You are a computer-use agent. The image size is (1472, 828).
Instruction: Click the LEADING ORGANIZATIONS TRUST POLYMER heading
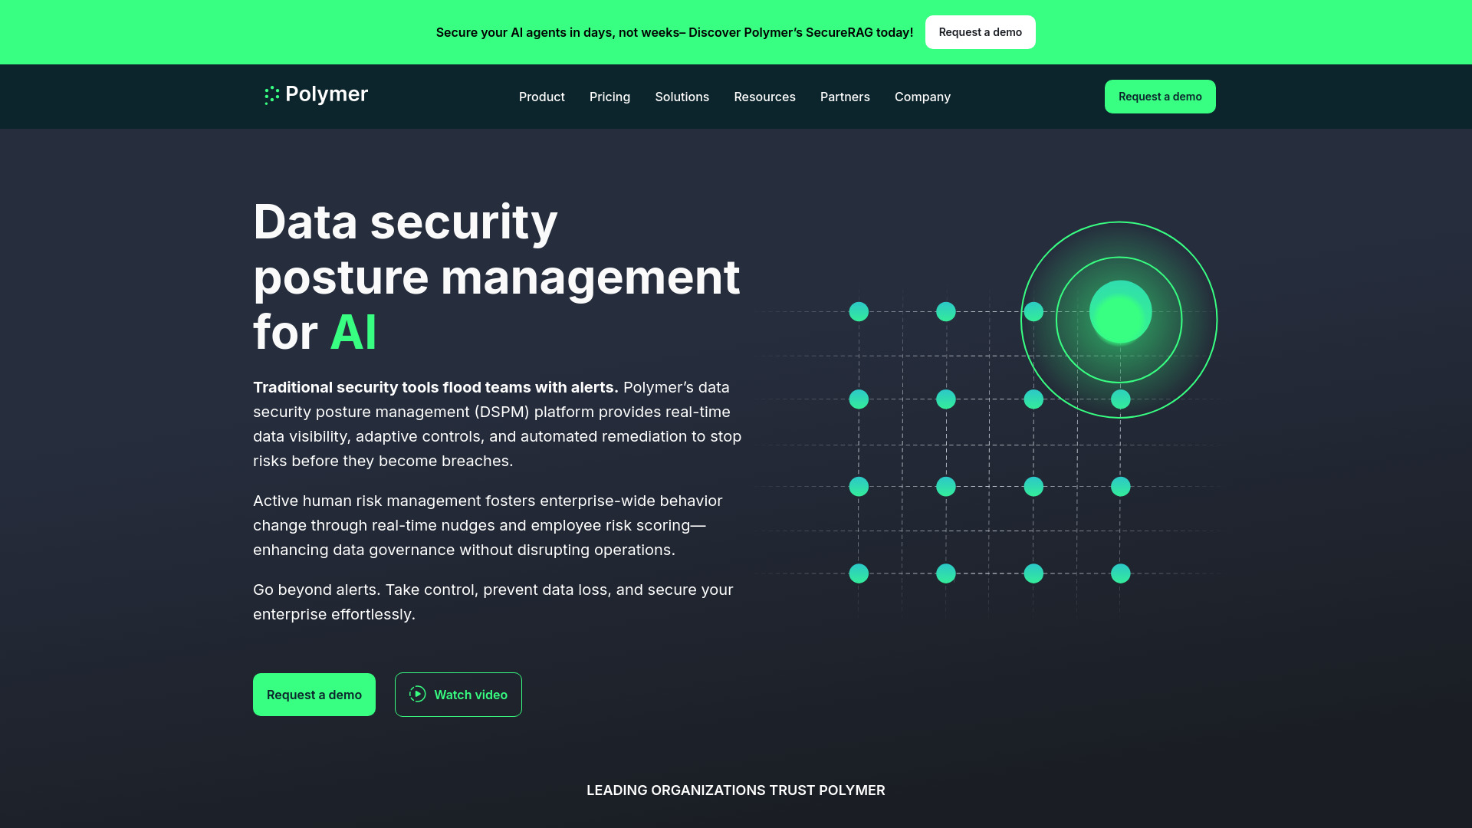coord(735,790)
